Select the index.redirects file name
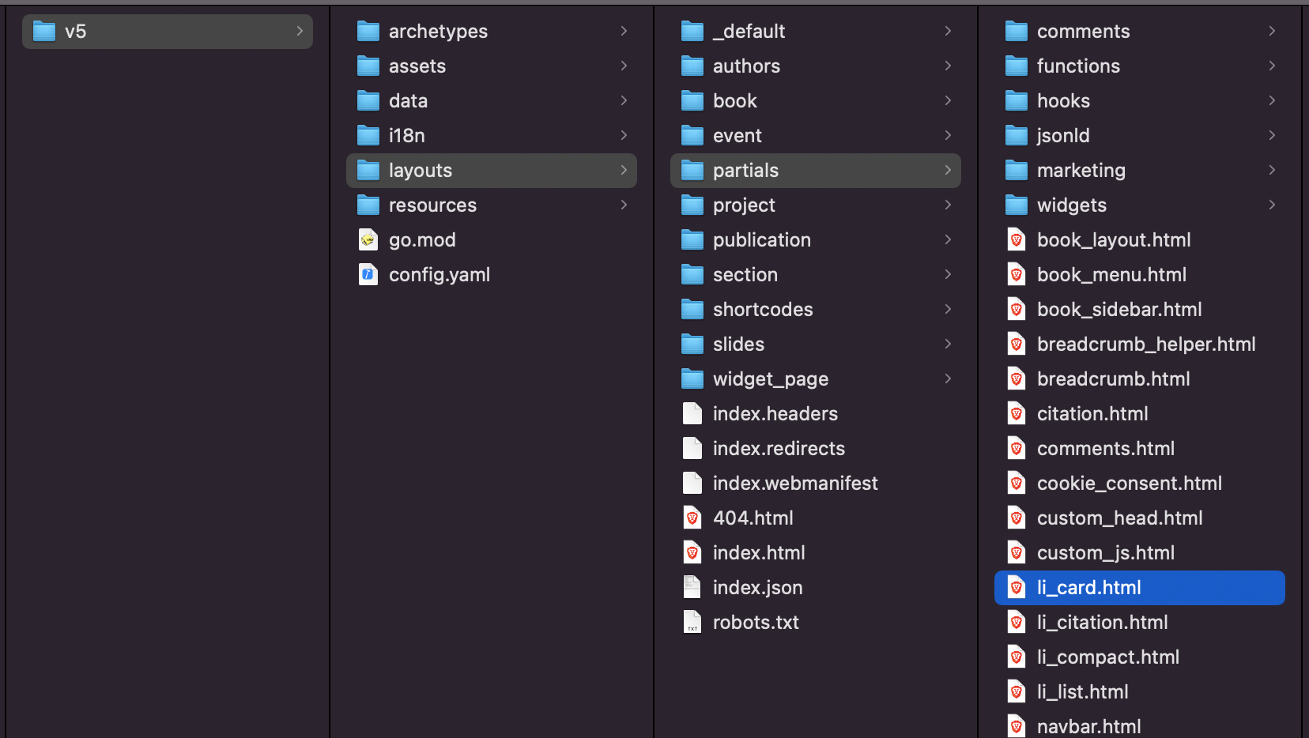1309x738 pixels. click(779, 449)
